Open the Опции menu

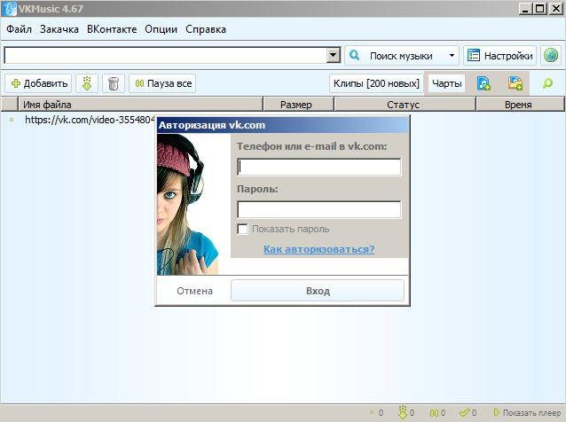(x=161, y=29)
